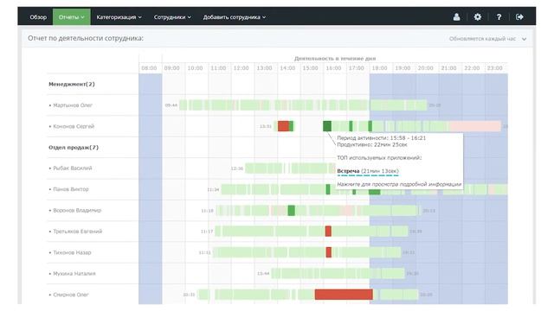Viewport: 554px width, 311px height.
Task: Click dark green 15:58 block in Кононов row
Action: (327, 126)
